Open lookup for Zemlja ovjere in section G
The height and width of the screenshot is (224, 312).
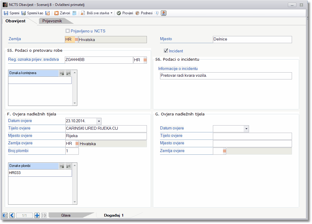[x=225, y=151]
